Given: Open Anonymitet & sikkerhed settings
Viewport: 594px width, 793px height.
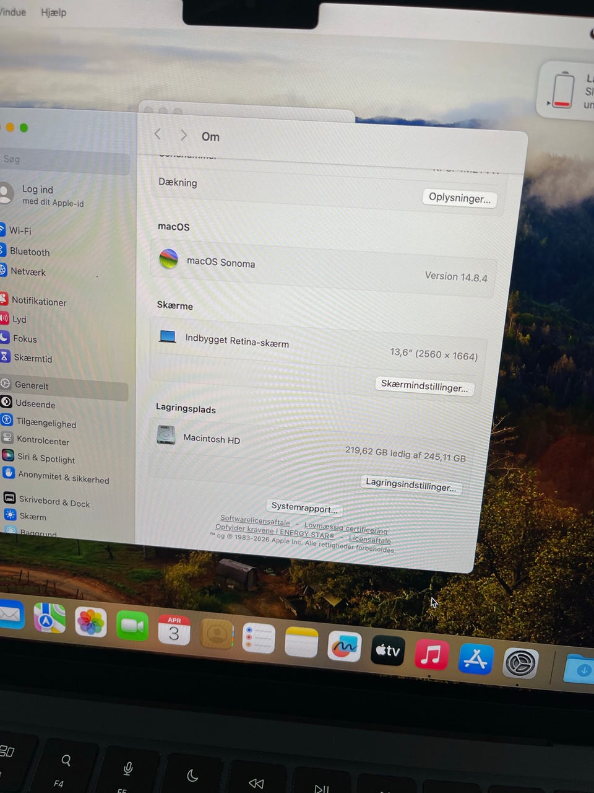Looking at the screenshot, I should 56,477.
